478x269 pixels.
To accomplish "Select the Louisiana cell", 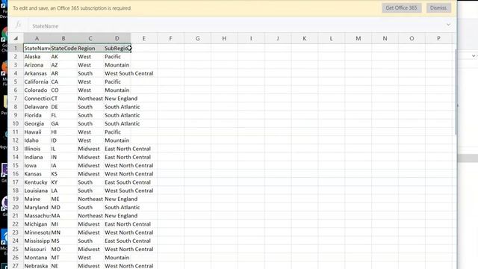I will [37, 191].
